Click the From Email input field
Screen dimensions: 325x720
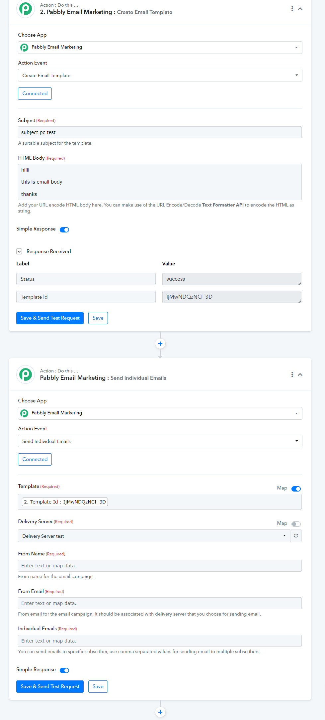160,603
